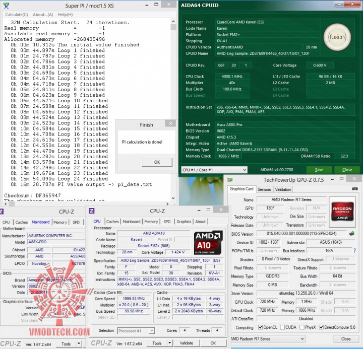
Task: Click the BIOS Version field in GPU-Z
Action: click(301, 233)
